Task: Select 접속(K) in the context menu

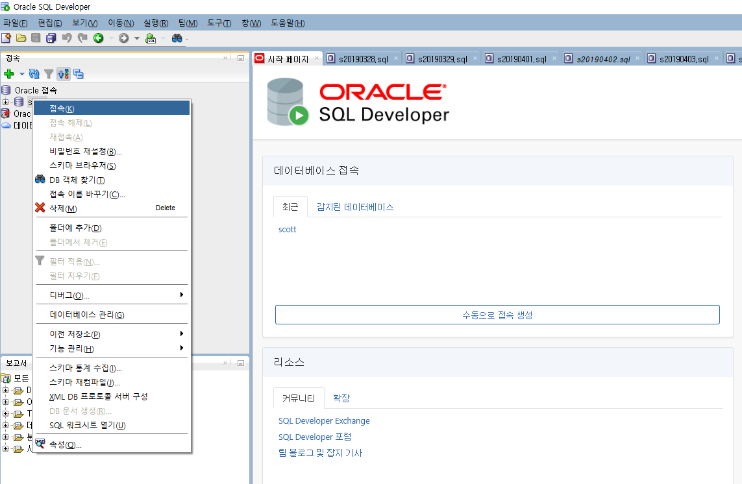Action: pos(112,108)
